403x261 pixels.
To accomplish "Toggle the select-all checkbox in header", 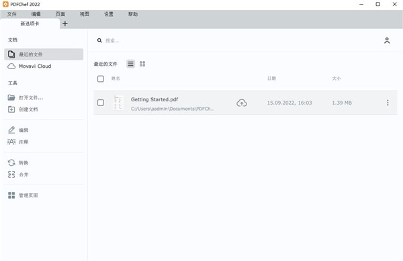I will coord(101,79).
